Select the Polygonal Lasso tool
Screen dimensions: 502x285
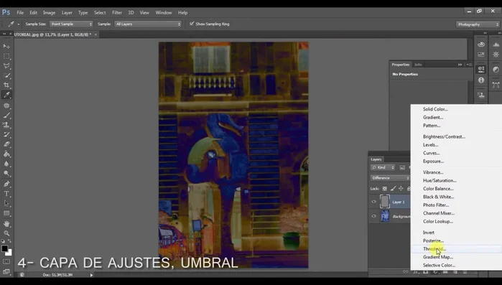click(x=6, y=65)
